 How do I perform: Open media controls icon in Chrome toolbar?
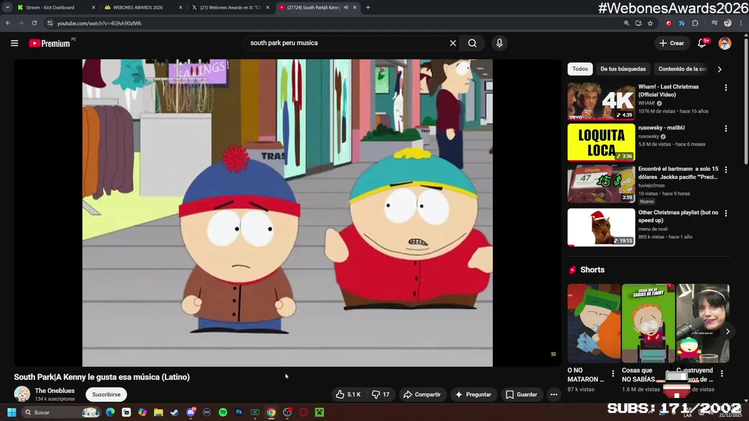point(714,23)
